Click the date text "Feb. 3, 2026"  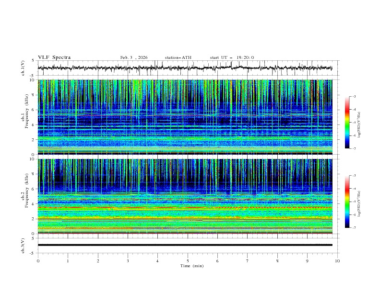point(134,57)
